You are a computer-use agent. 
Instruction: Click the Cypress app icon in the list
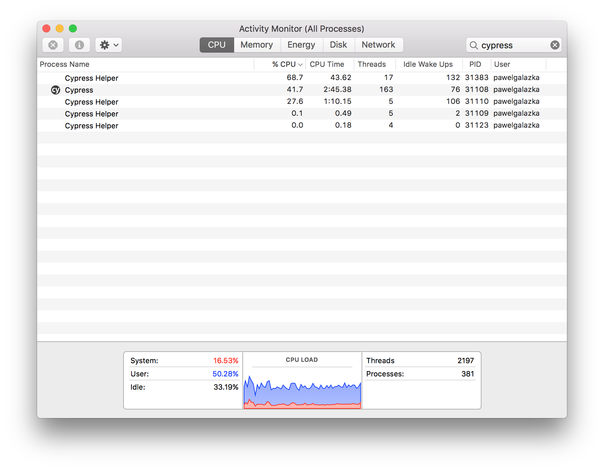(x=56, y=90)
